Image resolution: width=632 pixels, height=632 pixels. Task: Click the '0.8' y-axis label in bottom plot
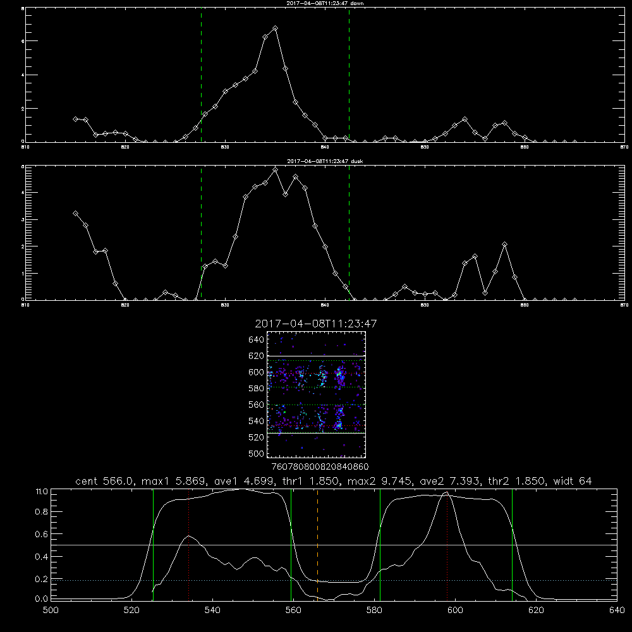point(42,512)
